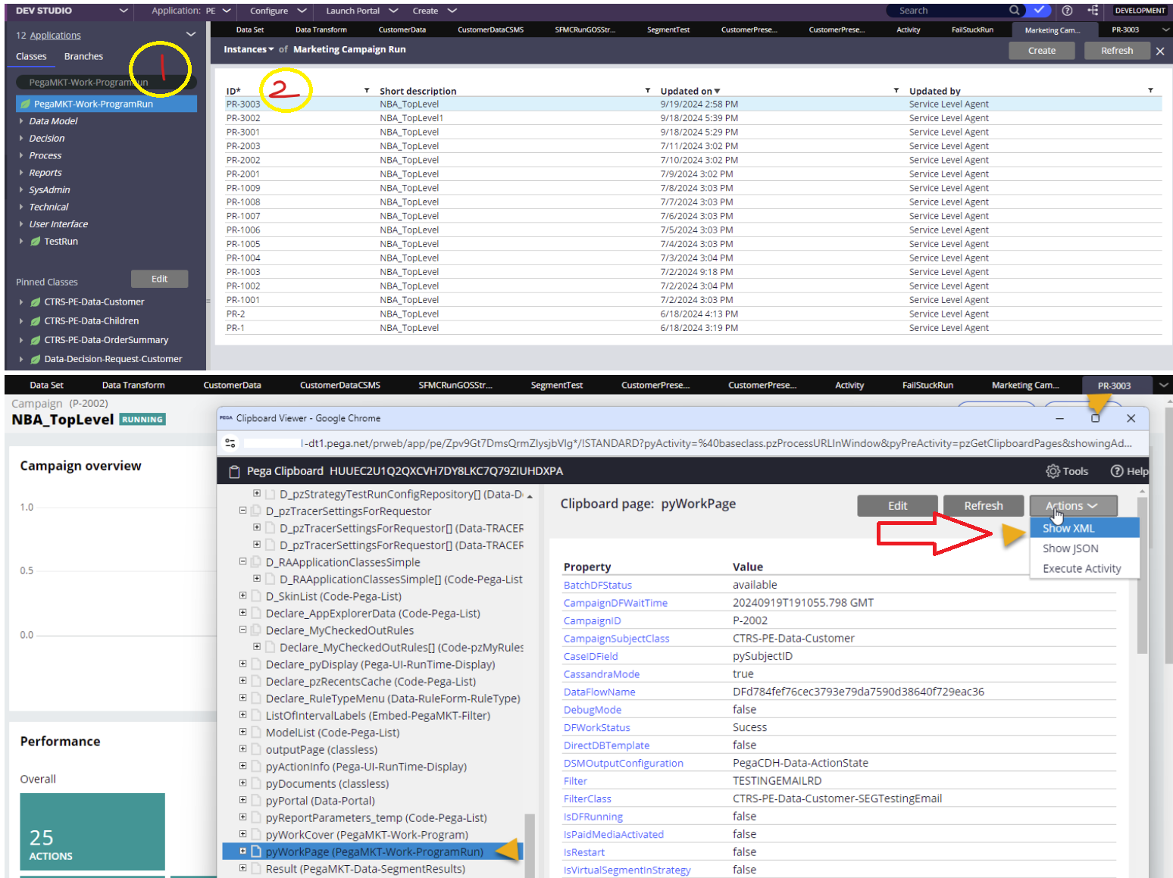Screen dimensions: 1173x878
Task: Toggle the blue checkmark beside the search box
Action: click(1039, 11)
